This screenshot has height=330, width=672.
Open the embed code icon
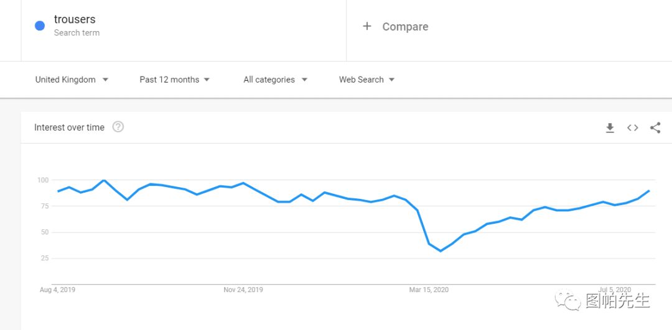[x=633, y=127]
